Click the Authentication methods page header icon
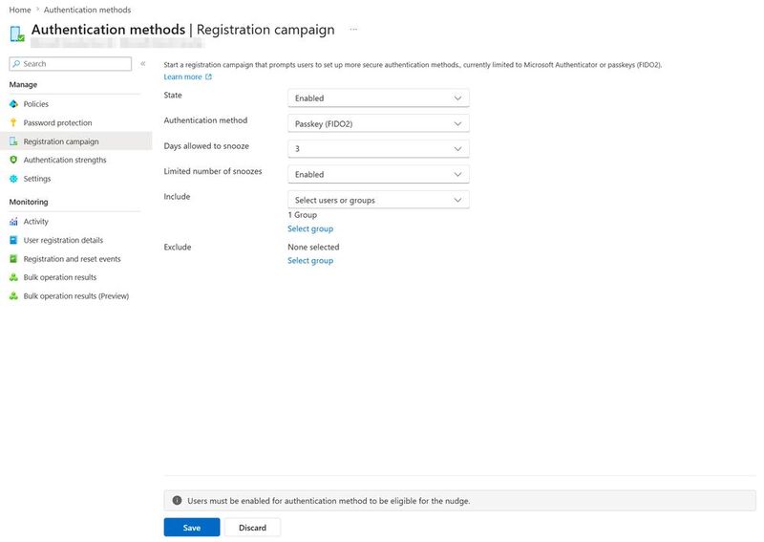 [17, 33]
